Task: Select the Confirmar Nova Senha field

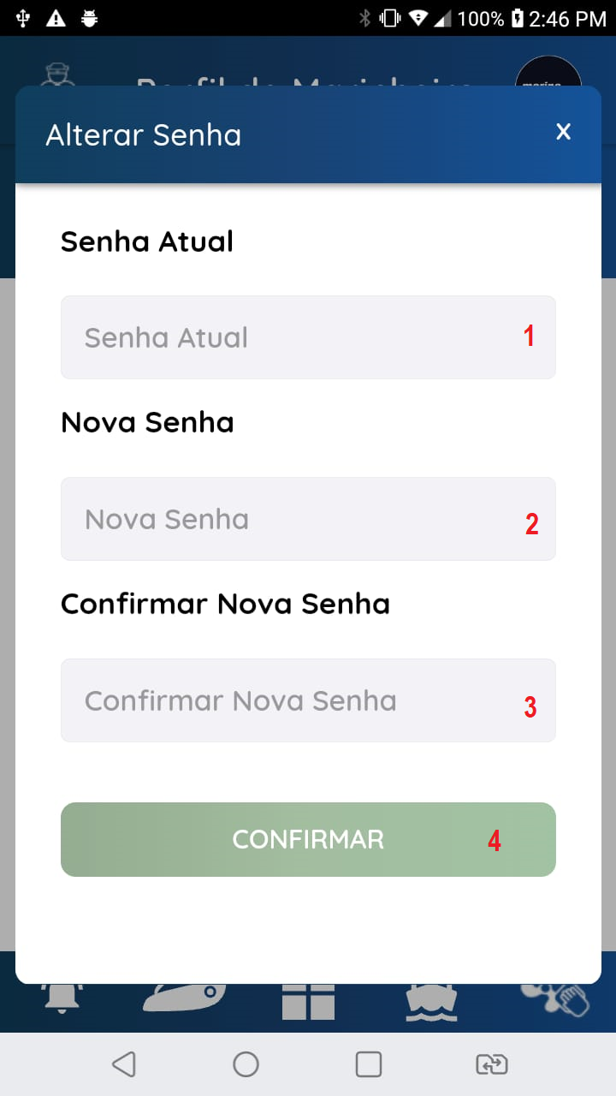Action: [308, 700]
